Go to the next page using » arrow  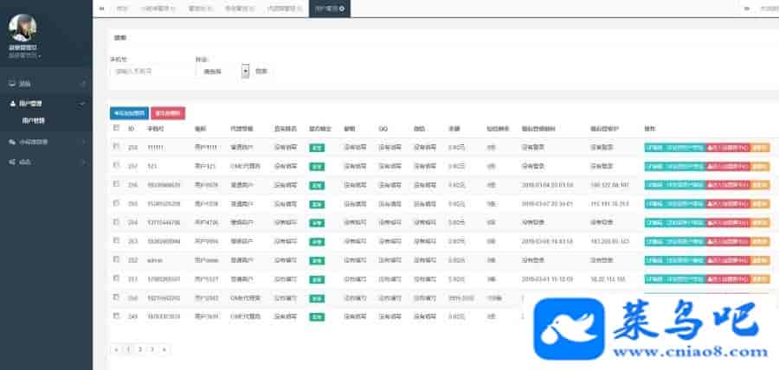(x=164, y=349)
